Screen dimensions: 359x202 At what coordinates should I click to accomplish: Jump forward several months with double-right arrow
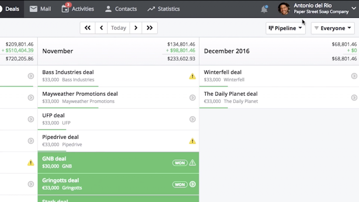pos(150,28)
